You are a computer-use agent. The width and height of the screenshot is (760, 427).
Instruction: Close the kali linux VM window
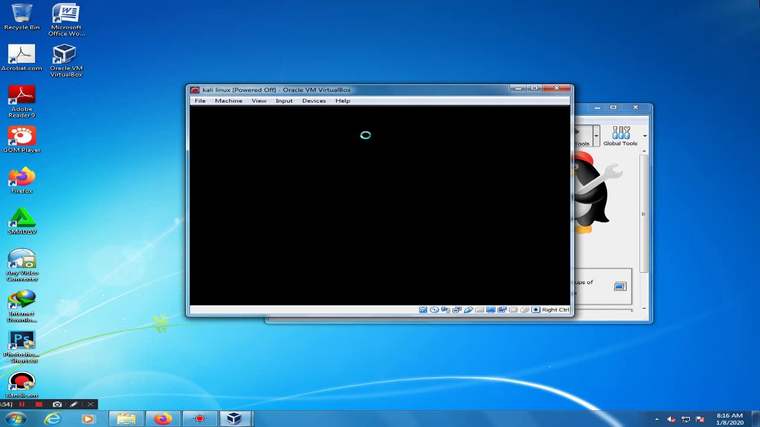point(556,88)
